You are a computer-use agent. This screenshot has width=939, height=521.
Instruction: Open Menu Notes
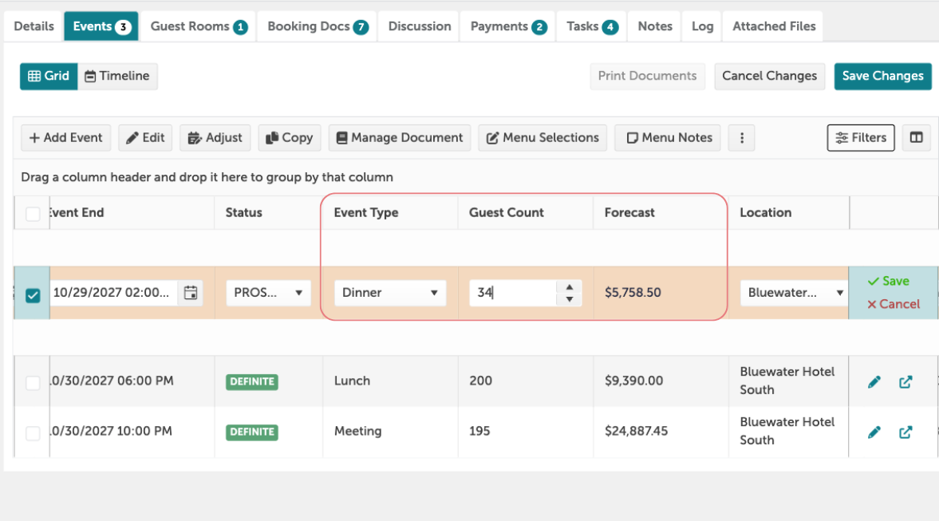coord(668,138)
